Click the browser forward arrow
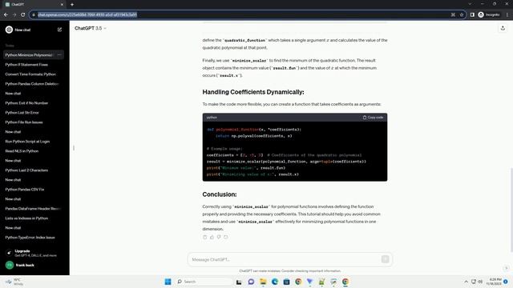This screenshot has height=288, width=513. point(14,14)
